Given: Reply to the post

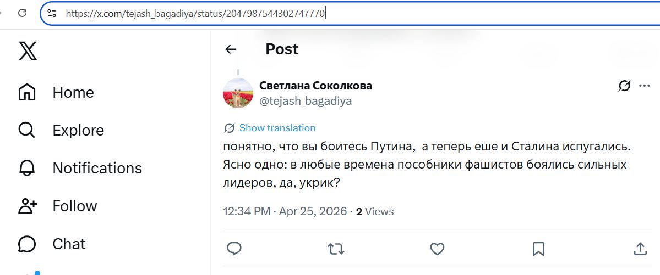Looking at the screenshot, I should [234, 249].
